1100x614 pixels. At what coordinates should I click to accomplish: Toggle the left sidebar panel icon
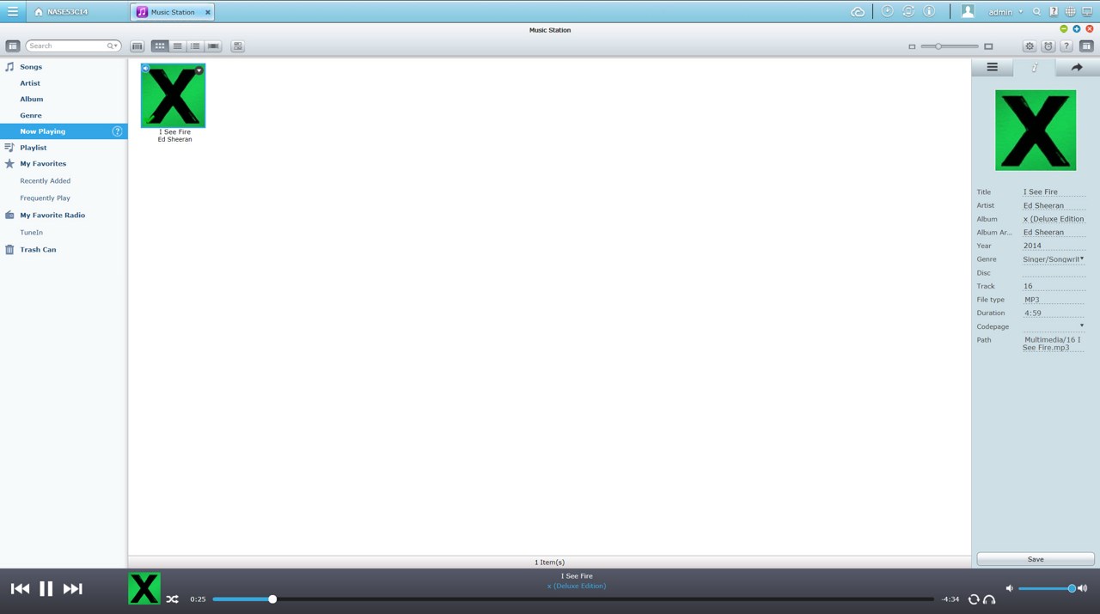click(x=13, y=46)
